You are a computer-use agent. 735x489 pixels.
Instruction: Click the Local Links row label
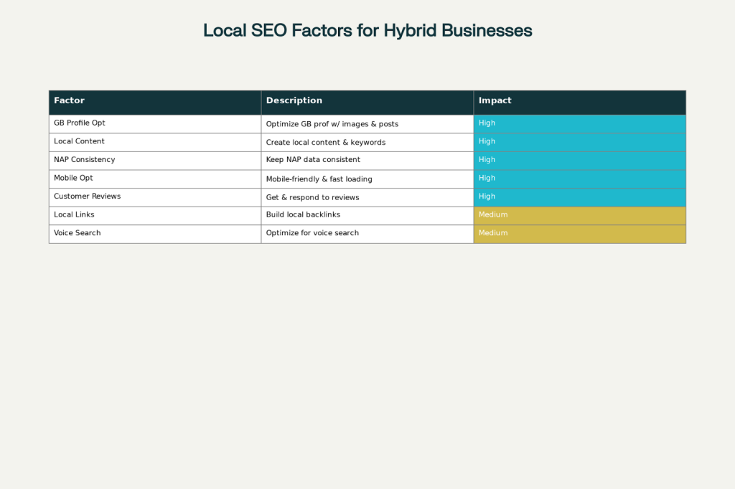coord(74,214)
